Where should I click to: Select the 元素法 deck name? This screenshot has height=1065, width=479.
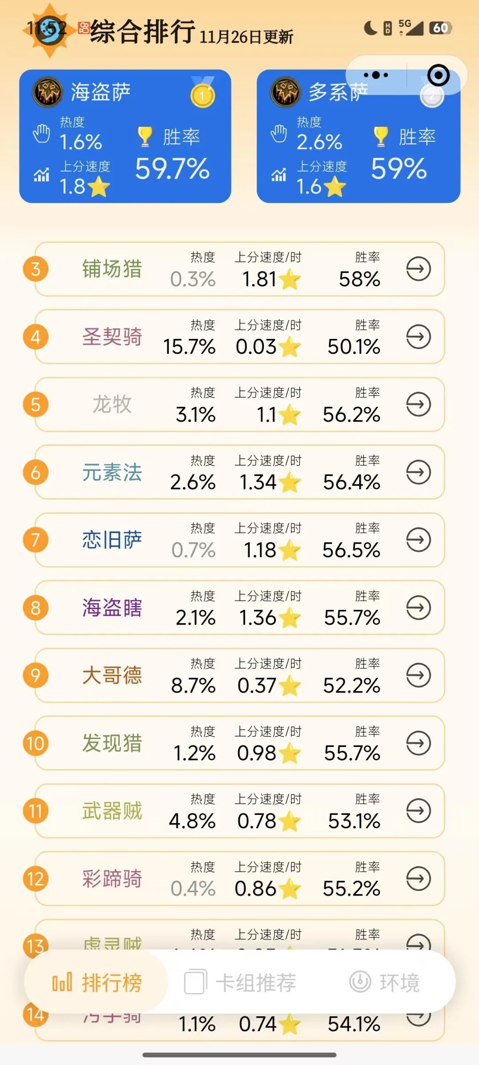coord(112,472)
